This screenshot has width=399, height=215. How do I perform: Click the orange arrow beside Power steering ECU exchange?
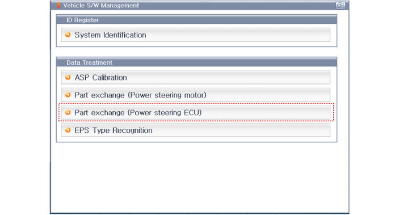(68, 112)
